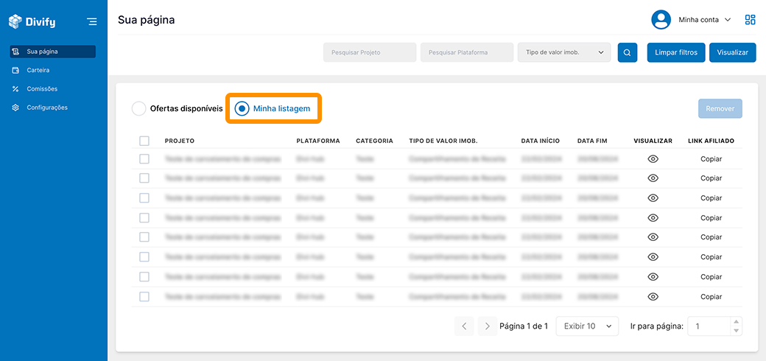Click the Divify logo
The width and height of the screenshot is (766, 361).
[32, 21]
